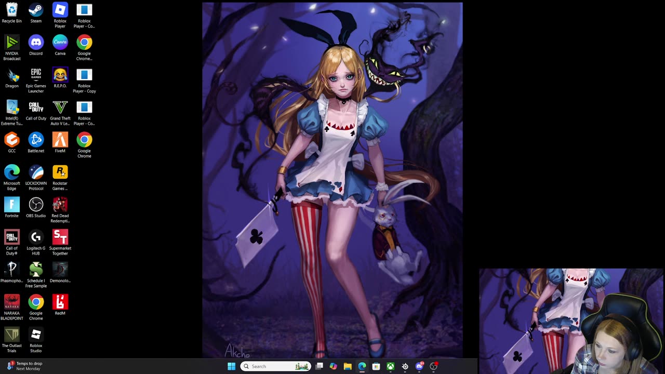
Task: Open Microsoft Store from the taskbar
Action: pos(376,366)
